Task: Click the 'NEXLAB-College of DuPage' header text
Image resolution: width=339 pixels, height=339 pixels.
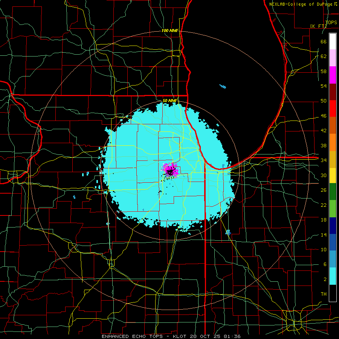Action: (x=302, y=4)
